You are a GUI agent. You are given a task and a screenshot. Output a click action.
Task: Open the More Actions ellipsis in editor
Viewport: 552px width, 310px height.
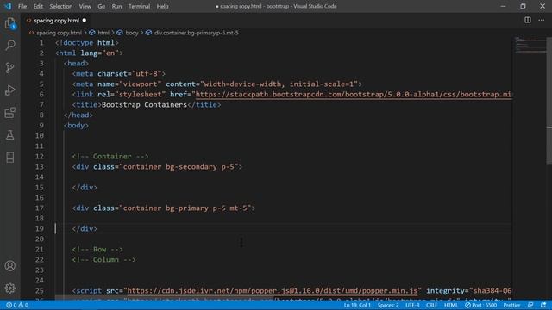(x=542, y=20)
